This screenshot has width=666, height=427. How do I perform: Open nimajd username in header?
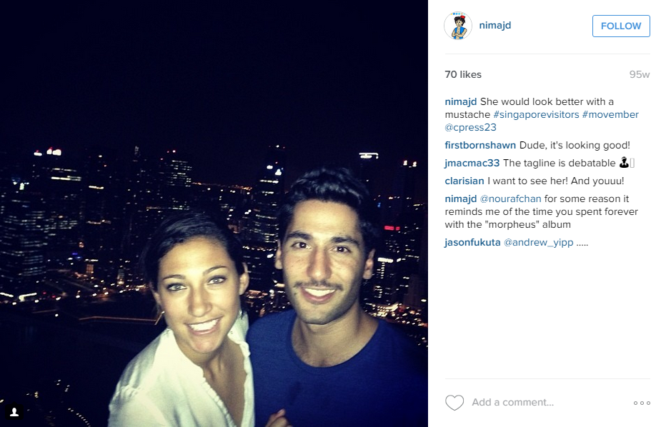(x=494, y=25)
